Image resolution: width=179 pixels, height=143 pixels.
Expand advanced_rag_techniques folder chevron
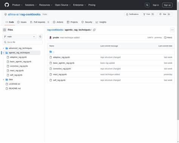(3, 48)
